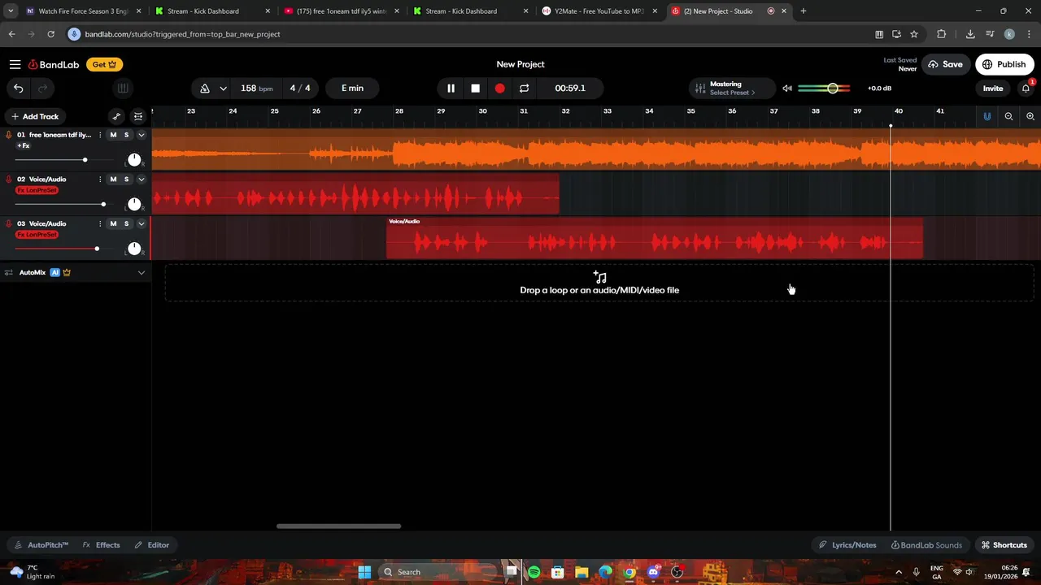
Task: Click the Invite button
Action: pos(993,88)
